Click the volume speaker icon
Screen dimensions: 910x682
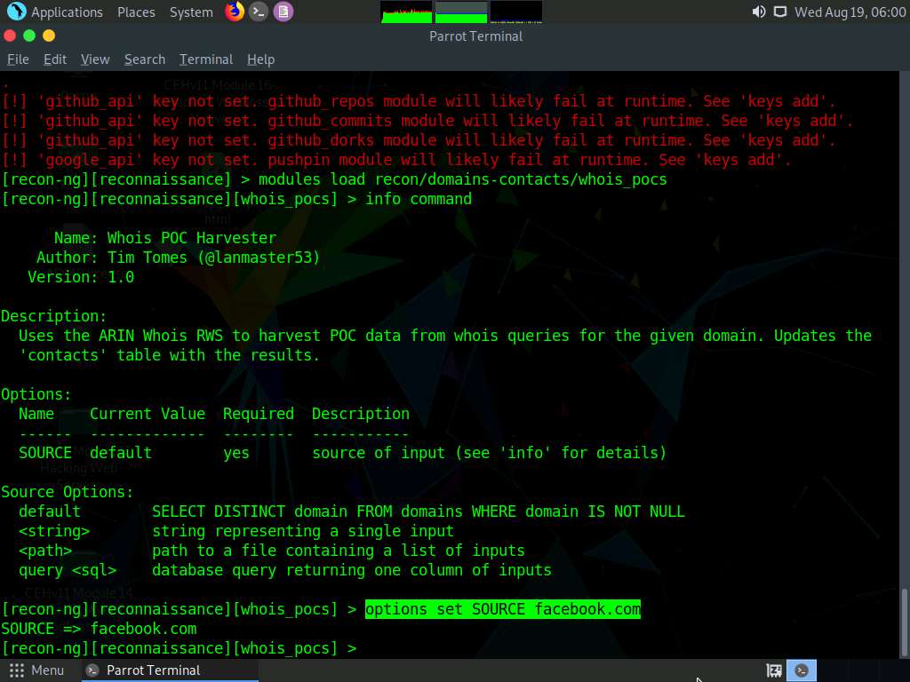pyautogui.click(x=759, y=12)
